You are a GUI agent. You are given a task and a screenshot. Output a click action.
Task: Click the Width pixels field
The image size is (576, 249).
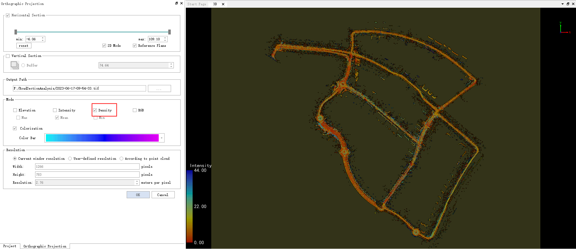coord(87,167)
